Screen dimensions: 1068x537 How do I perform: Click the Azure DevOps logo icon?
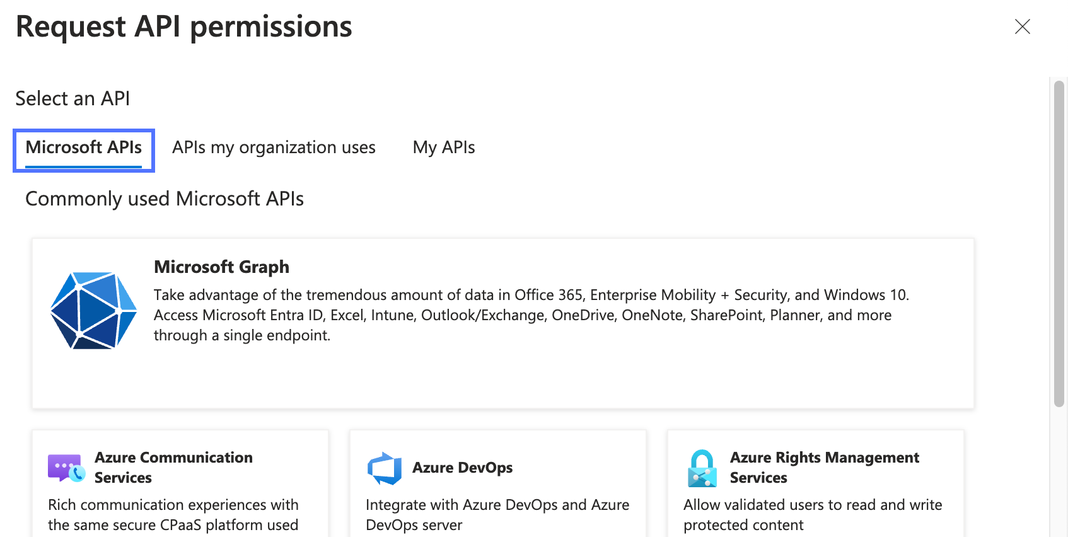pos(385,468)
